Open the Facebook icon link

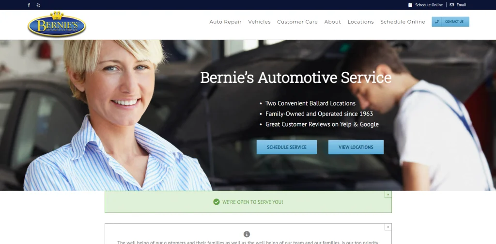(29, 5)
